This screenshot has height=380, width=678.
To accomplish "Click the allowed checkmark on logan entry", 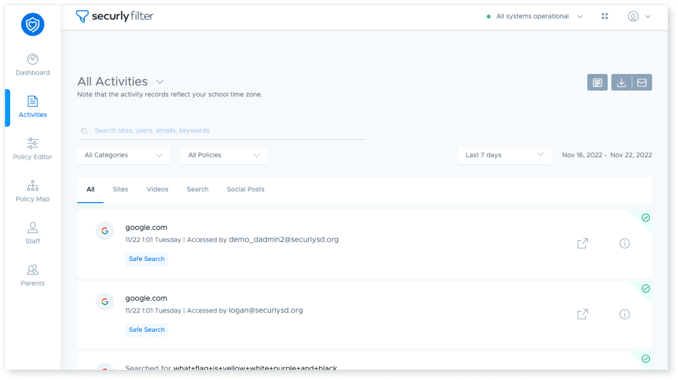I will click(x=646, y=288).
